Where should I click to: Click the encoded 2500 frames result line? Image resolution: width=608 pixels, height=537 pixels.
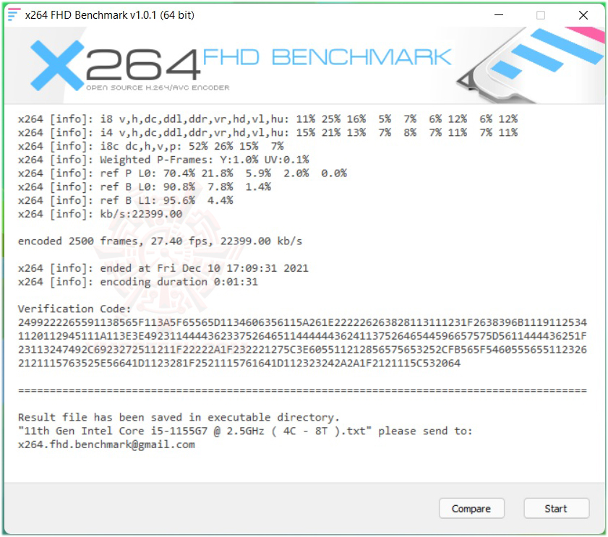[160, 241]
